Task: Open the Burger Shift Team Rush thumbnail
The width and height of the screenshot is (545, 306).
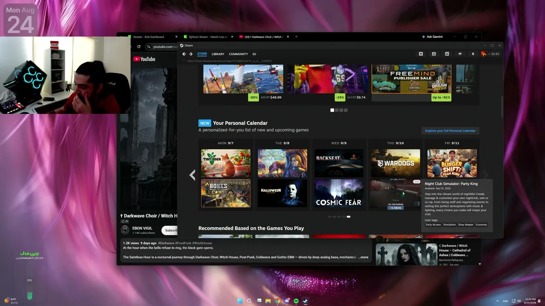Action: coord(452,163)
